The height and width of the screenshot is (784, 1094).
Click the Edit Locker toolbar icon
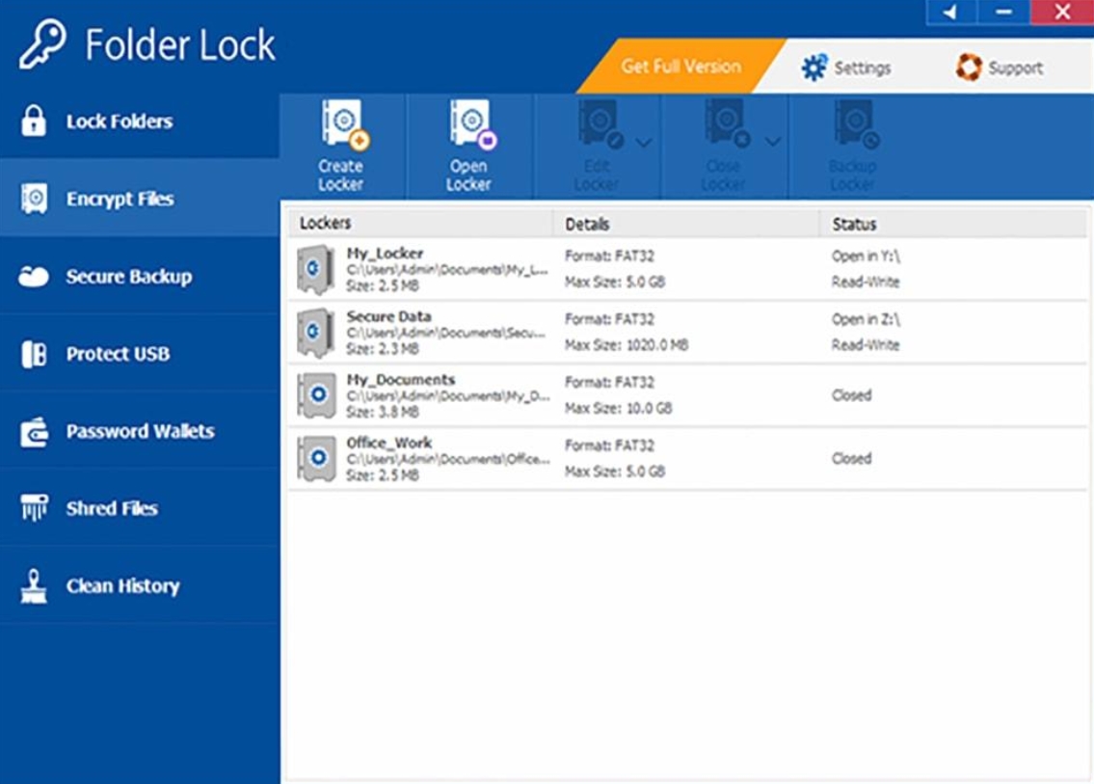click(x=600, y=125)
